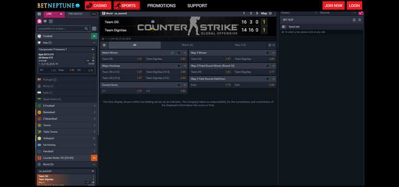Click the Login button
This screenshot has width=399, height=187.
pyautogui.click(x=354, y=5)
